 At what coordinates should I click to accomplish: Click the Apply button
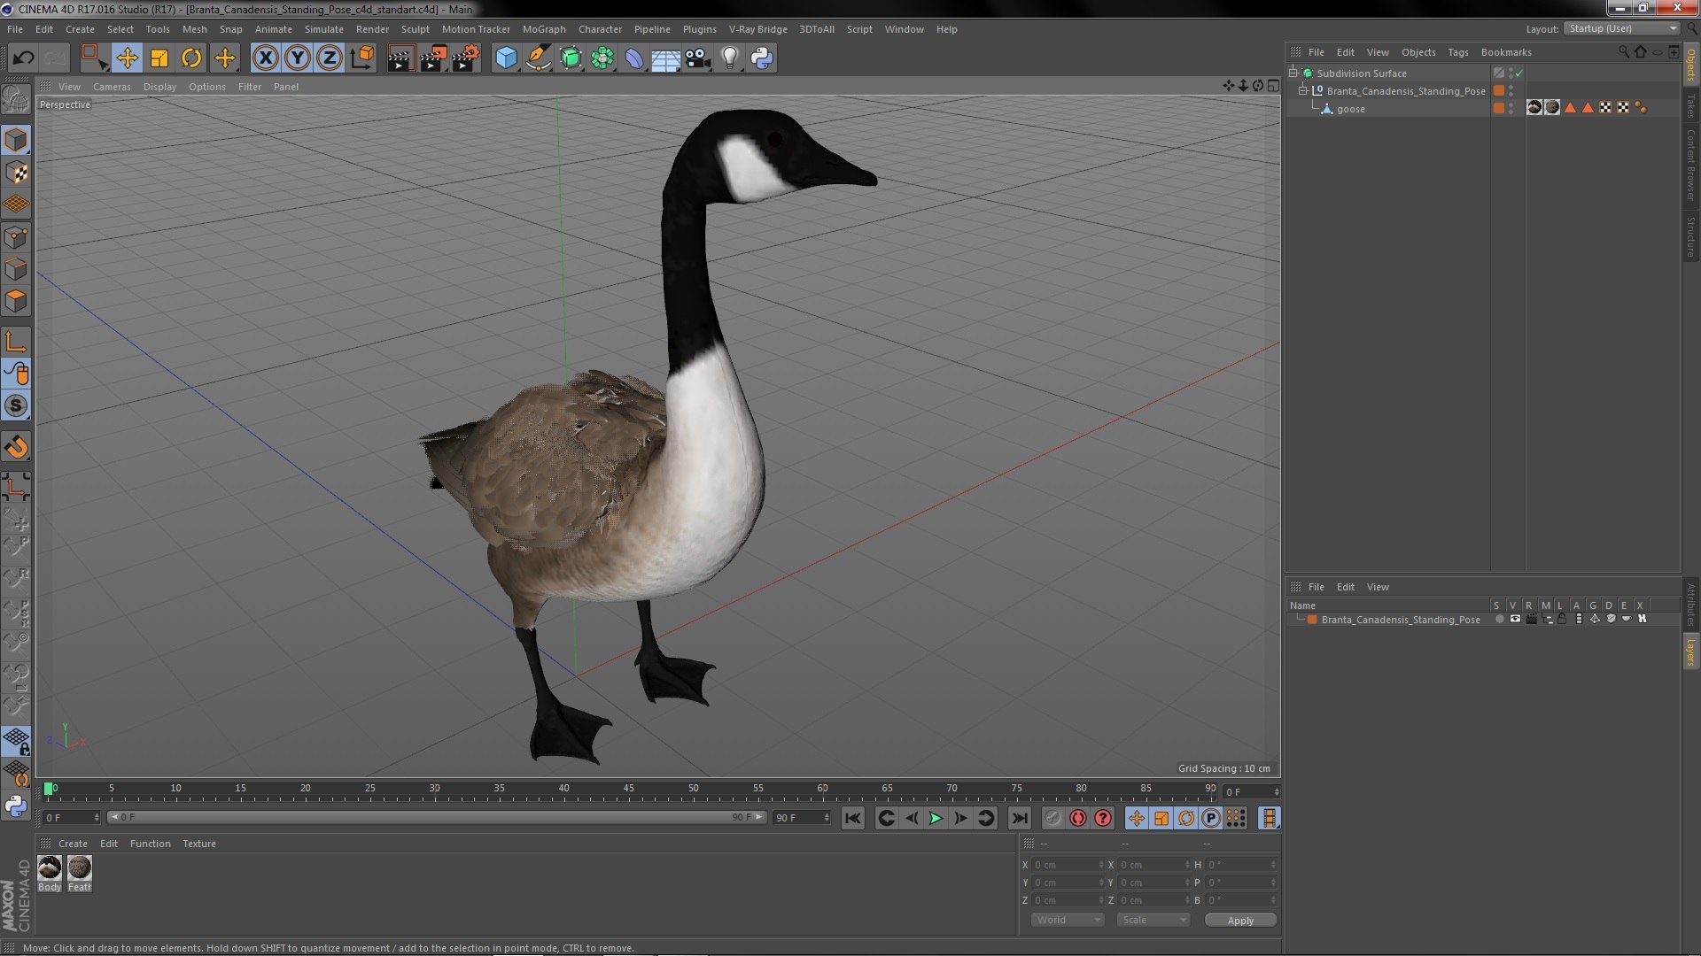[1240, 921]
